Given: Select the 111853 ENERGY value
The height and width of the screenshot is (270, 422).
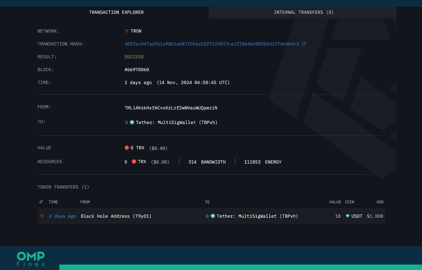Looking at the screenshot, I should pyautogui.click(x=263, y=162).
